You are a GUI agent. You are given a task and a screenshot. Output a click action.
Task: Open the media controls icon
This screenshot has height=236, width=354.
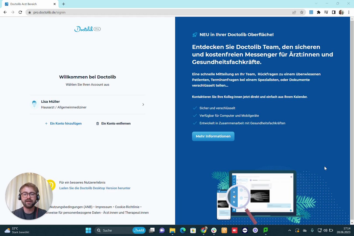(326, 12)
